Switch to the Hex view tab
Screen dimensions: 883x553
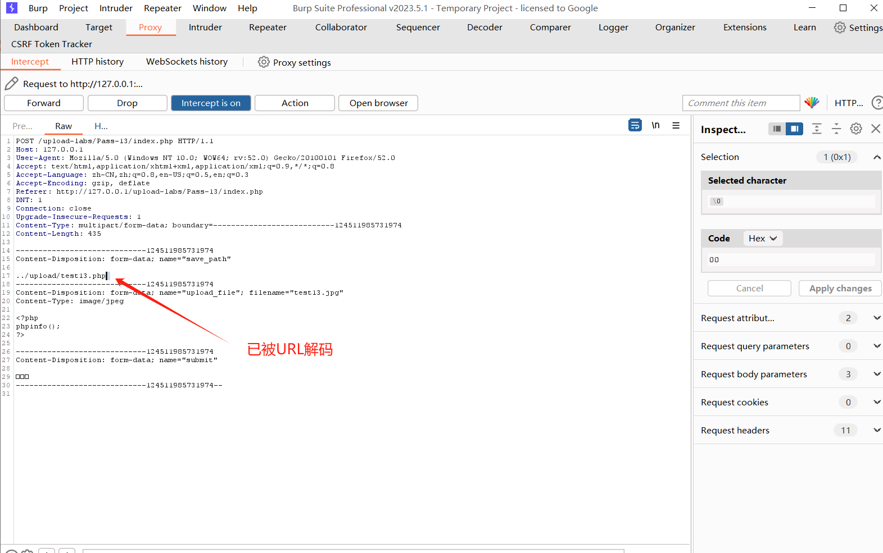(x=101, y=126)
